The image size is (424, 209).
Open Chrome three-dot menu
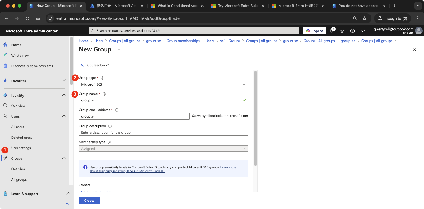(417, 18)
